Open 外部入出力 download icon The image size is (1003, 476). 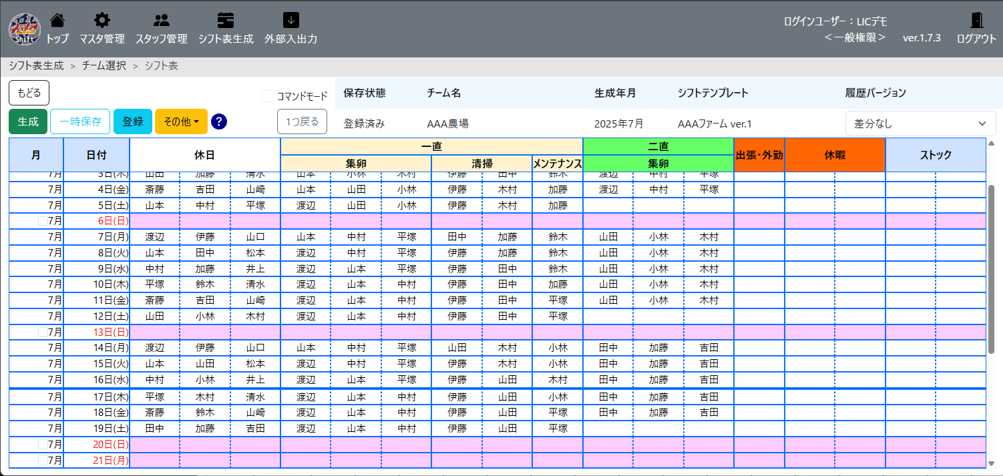coord(290,19)
